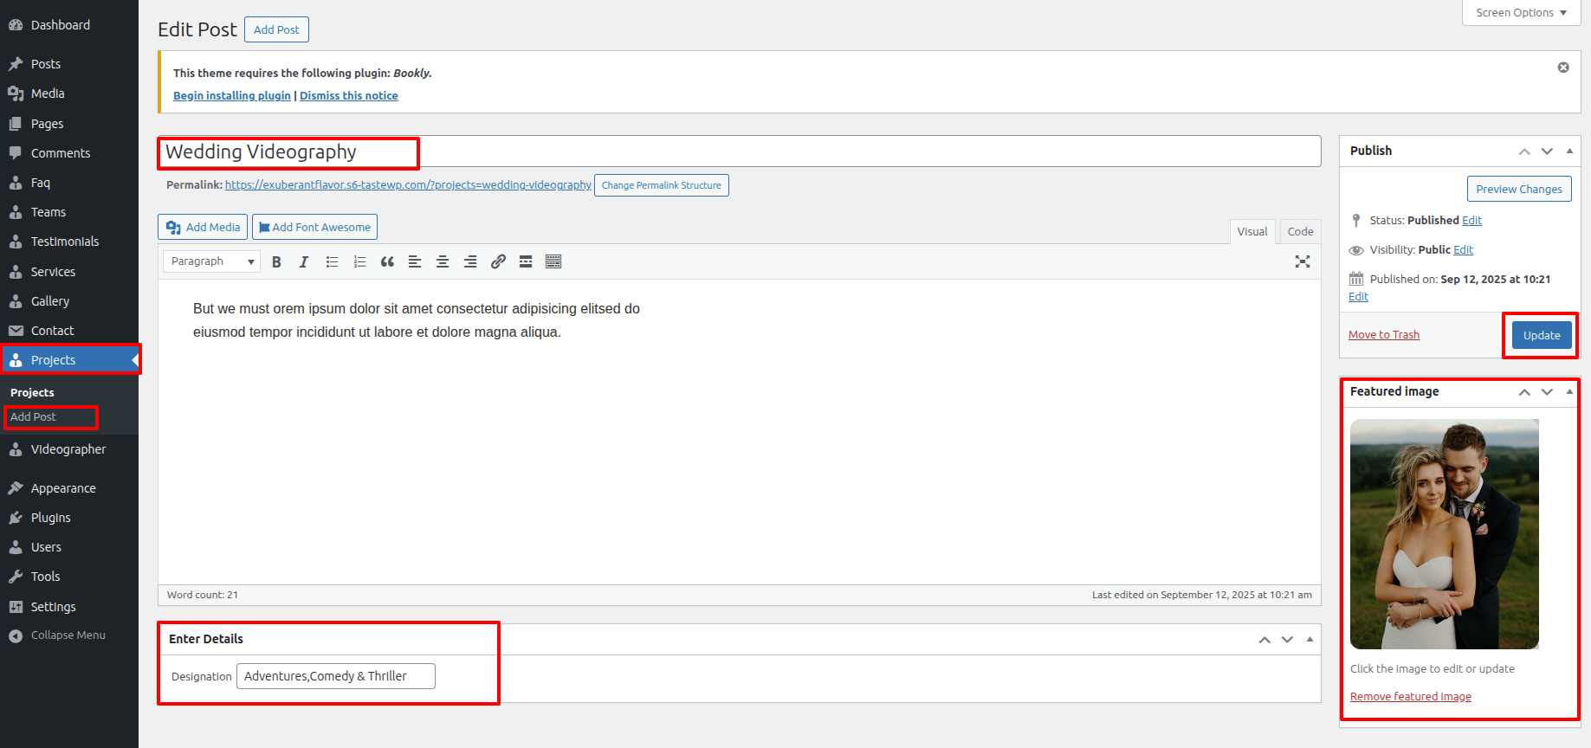Click the Move to Trash link
This screenshot has height=748, width=1591.
tap(1383, 335)
